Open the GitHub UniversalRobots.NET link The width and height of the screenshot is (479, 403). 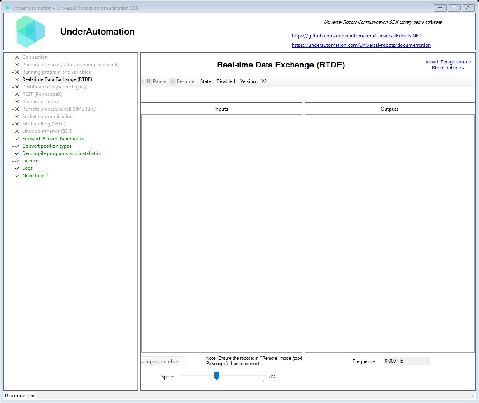[356, 36]
